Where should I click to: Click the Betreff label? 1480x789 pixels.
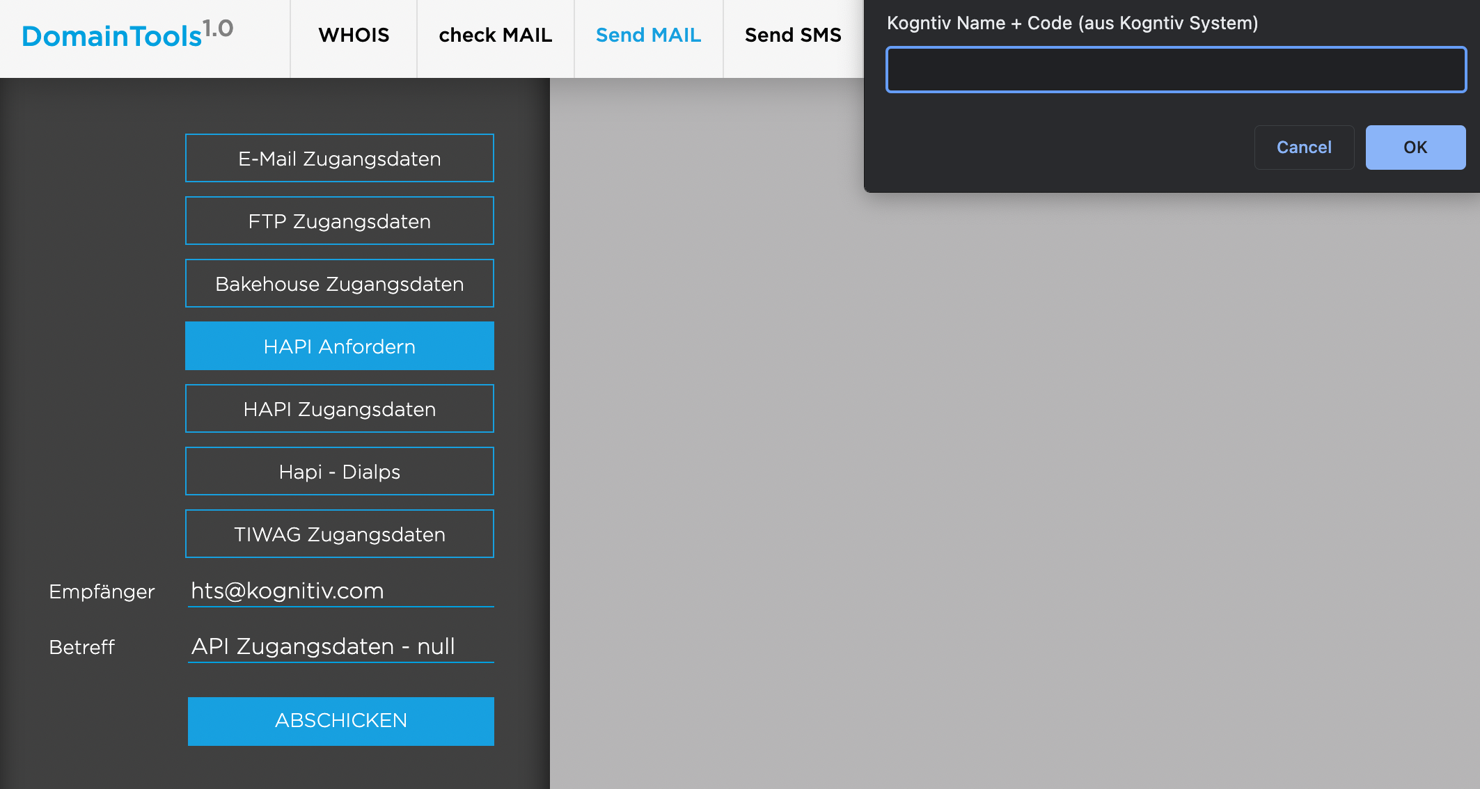(81, 647)
